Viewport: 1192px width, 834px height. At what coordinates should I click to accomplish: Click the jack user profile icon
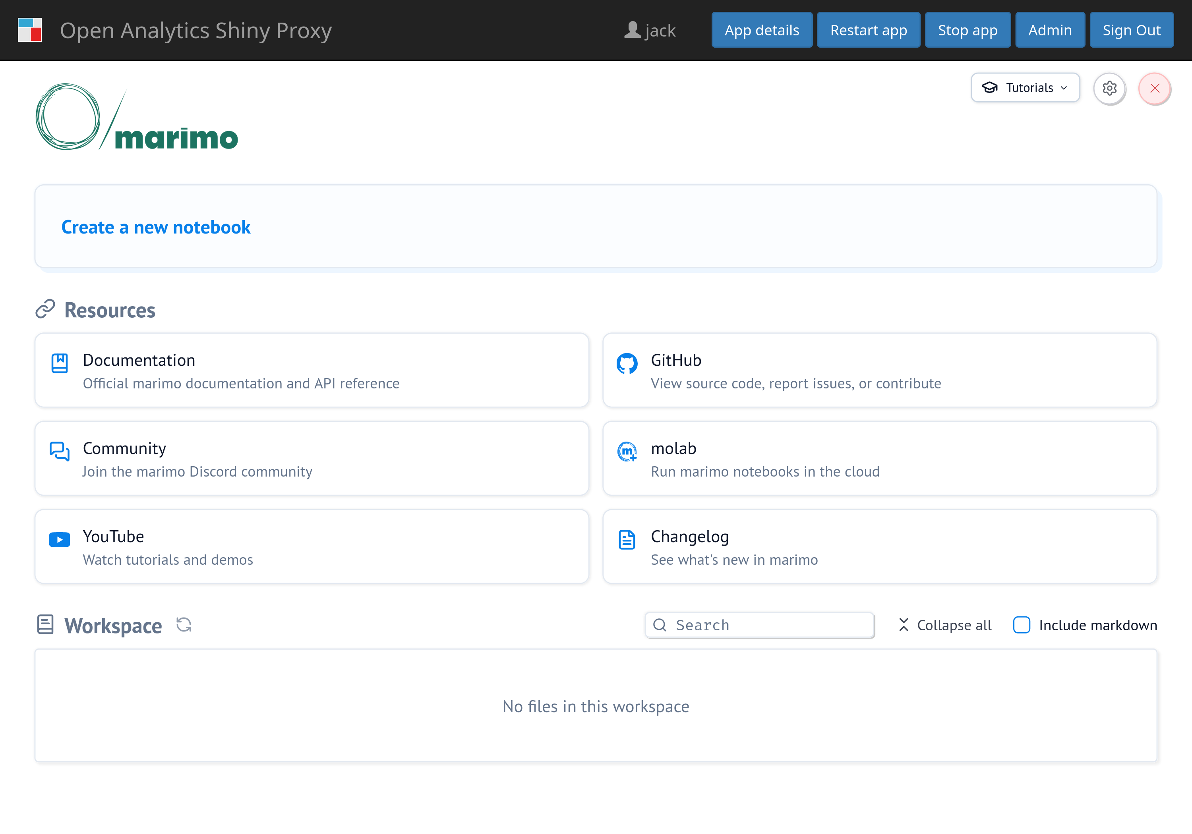[632, 29]
